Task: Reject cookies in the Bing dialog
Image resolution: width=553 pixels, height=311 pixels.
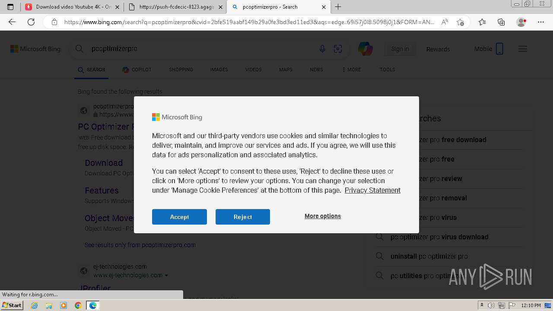Action: 243,217
